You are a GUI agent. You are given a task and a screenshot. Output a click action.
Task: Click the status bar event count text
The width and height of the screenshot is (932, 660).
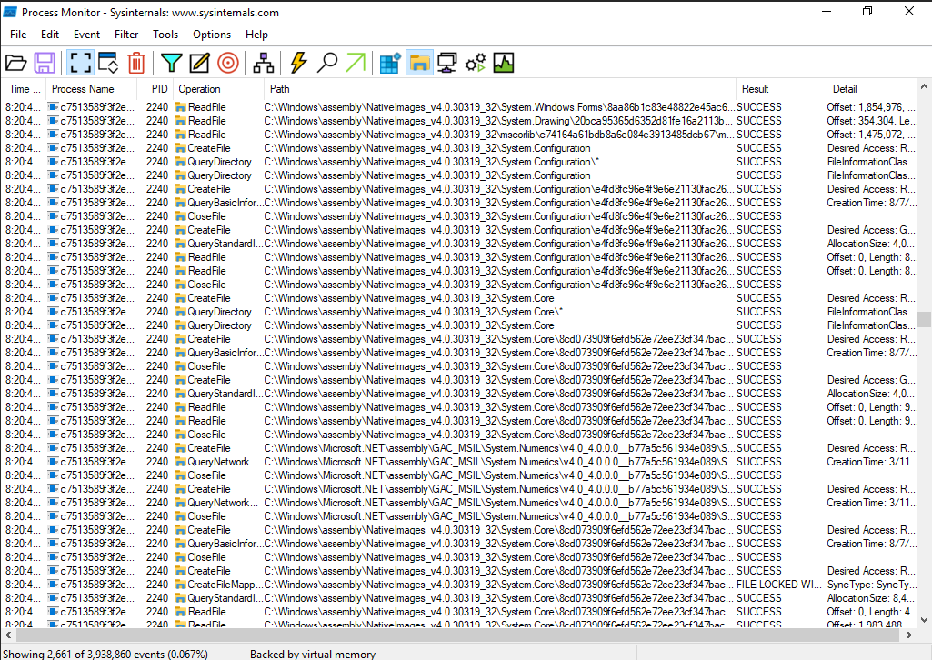click(x=105, y=654)
